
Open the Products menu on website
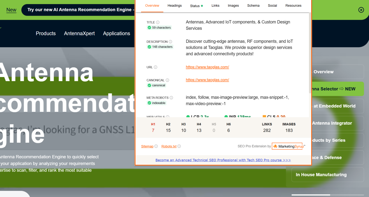click(46, 33)
